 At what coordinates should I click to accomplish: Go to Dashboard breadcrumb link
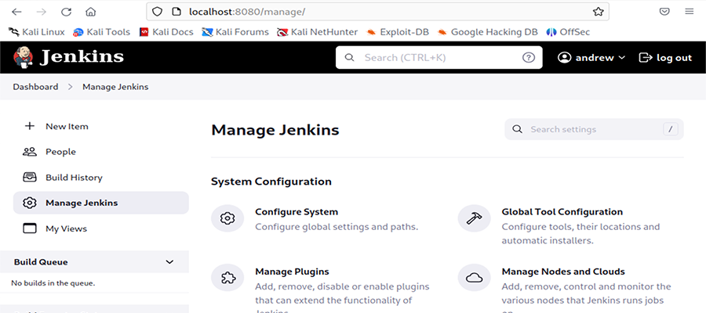tap(35, 87)
